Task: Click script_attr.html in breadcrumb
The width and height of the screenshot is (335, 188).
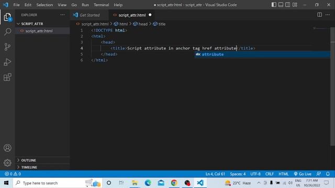Action: [x=95, y=24]
